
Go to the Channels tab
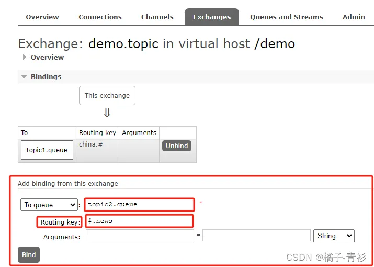coord(157,17)
